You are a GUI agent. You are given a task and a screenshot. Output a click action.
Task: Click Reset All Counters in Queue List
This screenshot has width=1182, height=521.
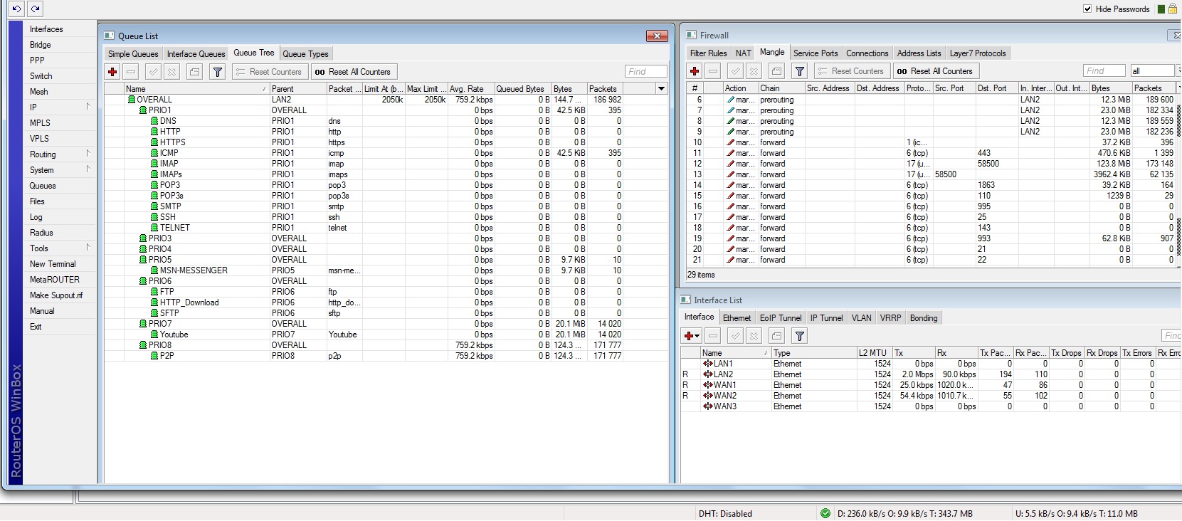(353, 72)
